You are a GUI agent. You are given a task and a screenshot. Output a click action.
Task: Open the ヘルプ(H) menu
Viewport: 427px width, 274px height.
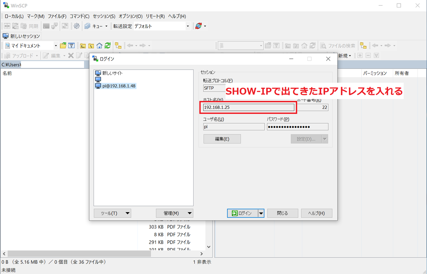click(x=177, y=16)
